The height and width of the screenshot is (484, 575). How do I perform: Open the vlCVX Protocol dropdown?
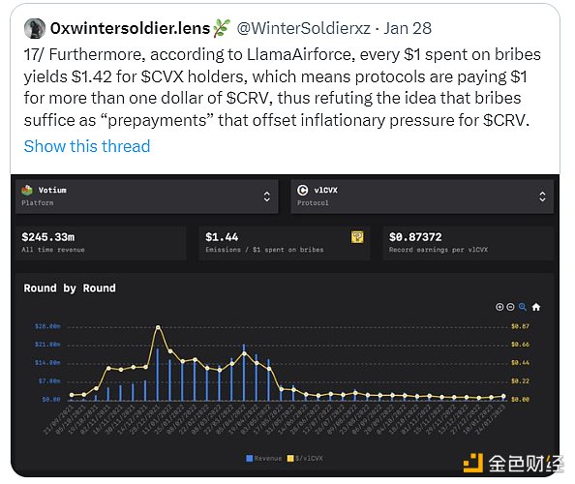pyautogui.click(x=422, y=197)
